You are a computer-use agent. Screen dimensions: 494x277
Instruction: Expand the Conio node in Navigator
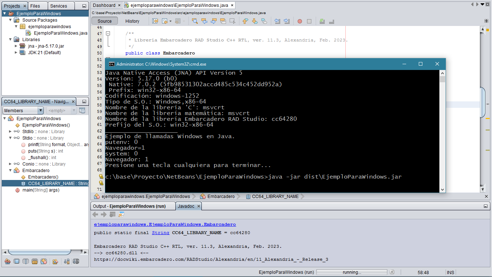click(x=10, y=164)
